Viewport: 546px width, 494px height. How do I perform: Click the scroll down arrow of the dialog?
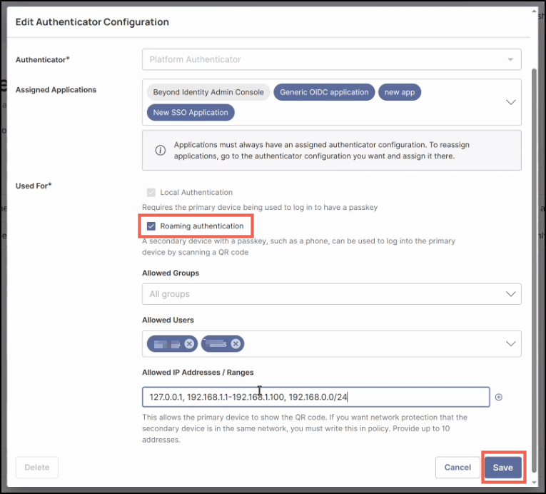click(x=535, y=482)
